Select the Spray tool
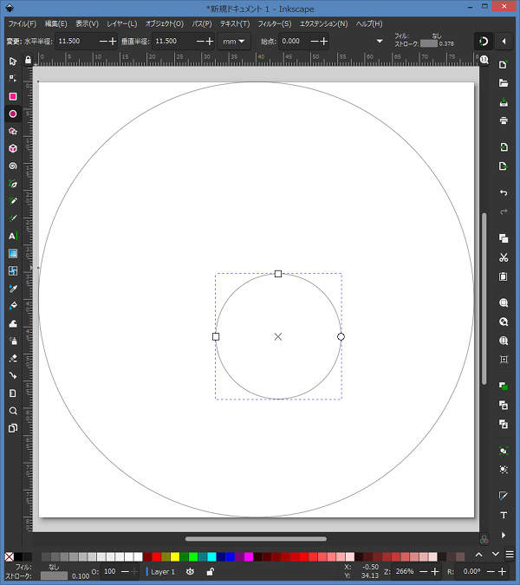 (x=13, y=341)
